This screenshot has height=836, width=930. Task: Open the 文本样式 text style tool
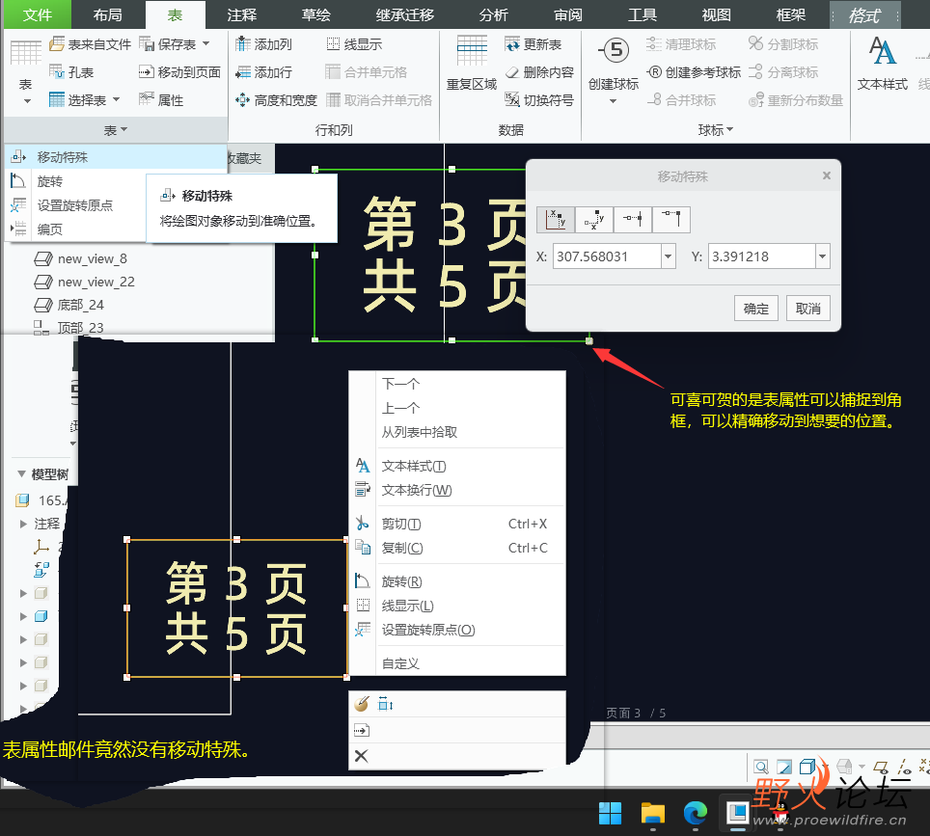(x=883, y=63)
